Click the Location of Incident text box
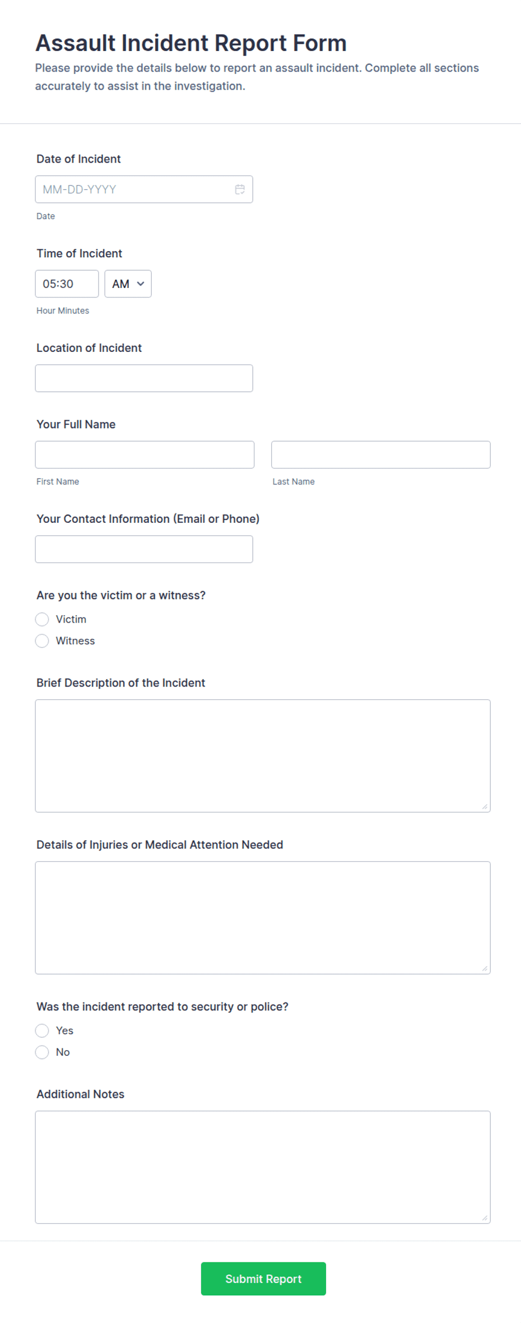This screenshot has width=521, height=1323. pos(143,378)
